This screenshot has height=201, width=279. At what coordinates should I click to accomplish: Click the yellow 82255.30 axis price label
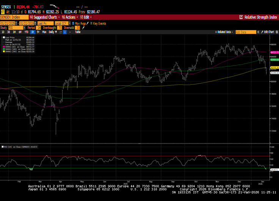[x=274, y=68]
